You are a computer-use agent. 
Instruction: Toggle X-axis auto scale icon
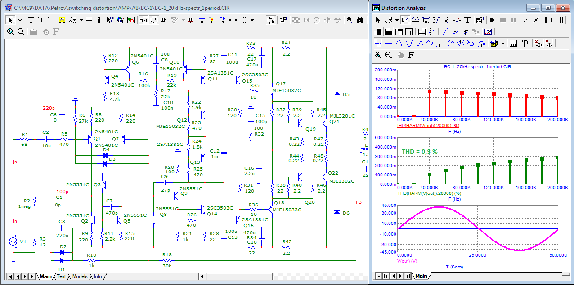click(x=538, y=44)
